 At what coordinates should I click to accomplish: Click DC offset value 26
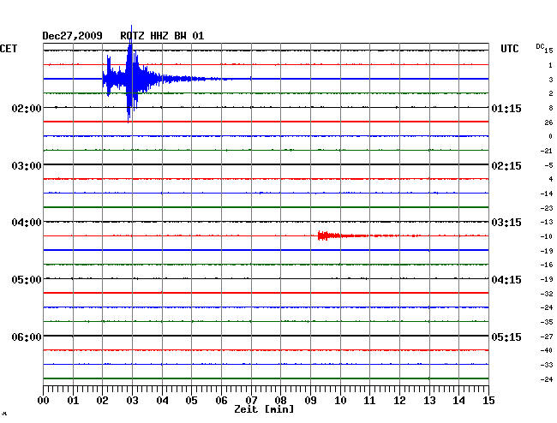(548, 122)
